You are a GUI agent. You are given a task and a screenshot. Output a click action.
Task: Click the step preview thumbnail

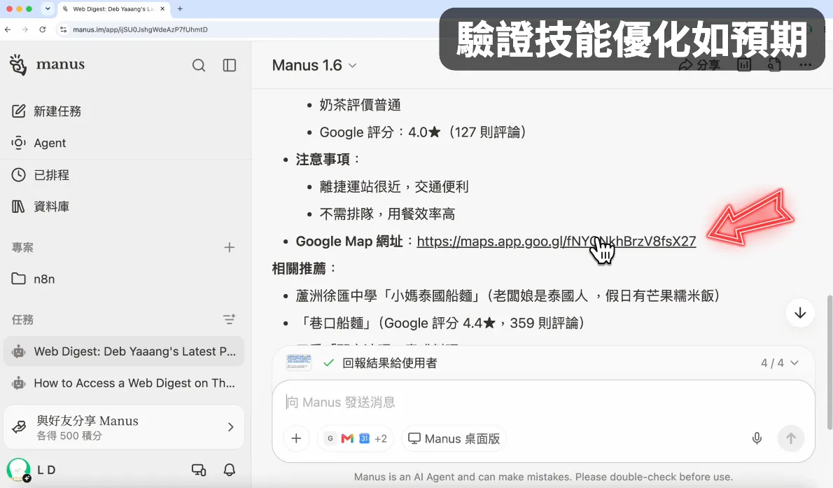(x=299, y=363)
